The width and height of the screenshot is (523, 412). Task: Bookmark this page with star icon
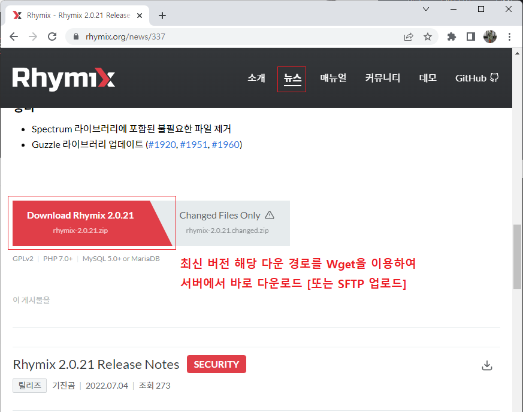pos(428,37)
